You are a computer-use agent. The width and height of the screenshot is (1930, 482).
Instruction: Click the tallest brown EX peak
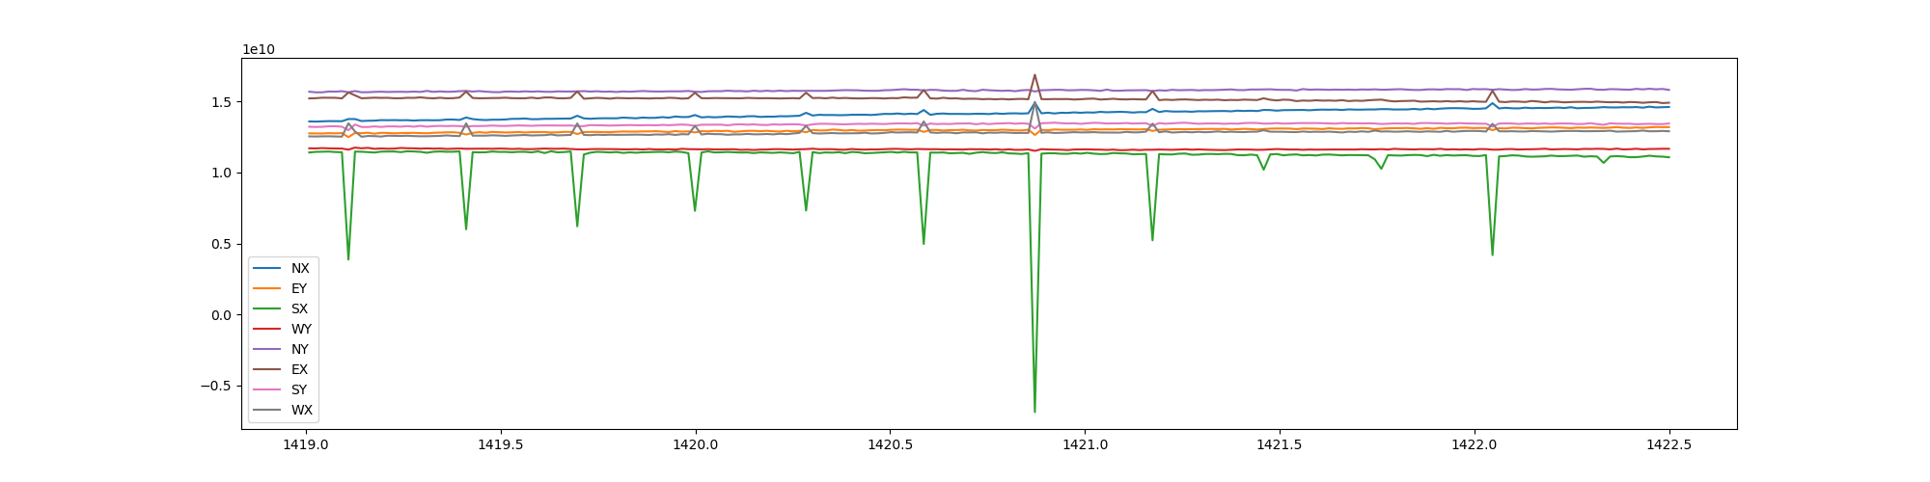coord(1034,75)
